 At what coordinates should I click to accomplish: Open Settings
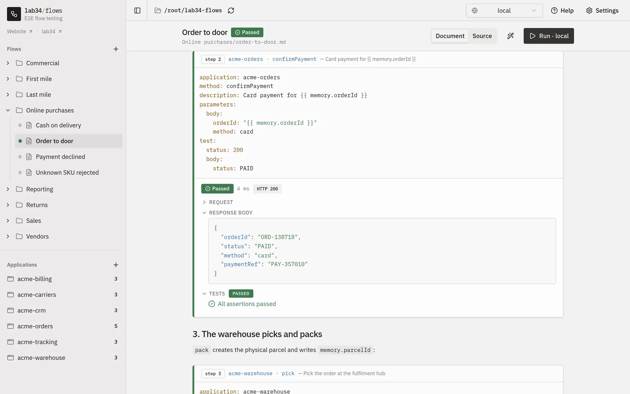pyautogui.click(x=602, y=10)
